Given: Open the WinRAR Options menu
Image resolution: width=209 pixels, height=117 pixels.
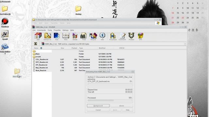Looking at the screenshot, I should 65,30.
